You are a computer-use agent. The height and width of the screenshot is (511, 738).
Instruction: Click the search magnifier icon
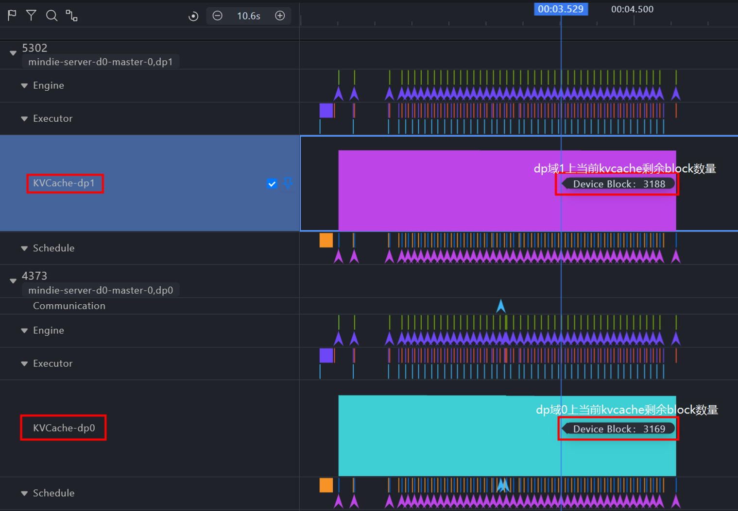click(x=51, y=16)
